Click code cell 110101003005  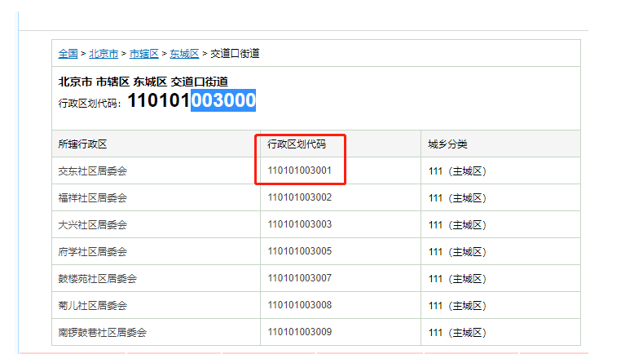coord(299,251)
